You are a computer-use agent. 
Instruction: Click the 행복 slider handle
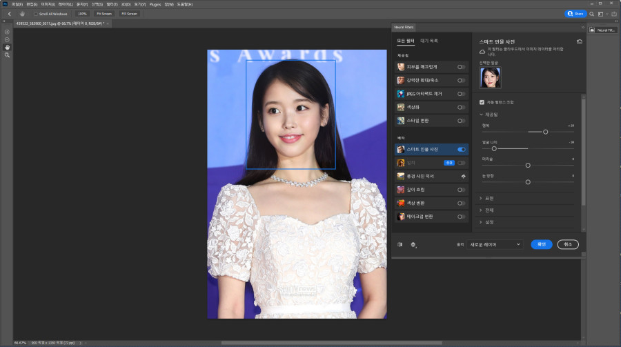pyautogui.click(x=545, y=132)
